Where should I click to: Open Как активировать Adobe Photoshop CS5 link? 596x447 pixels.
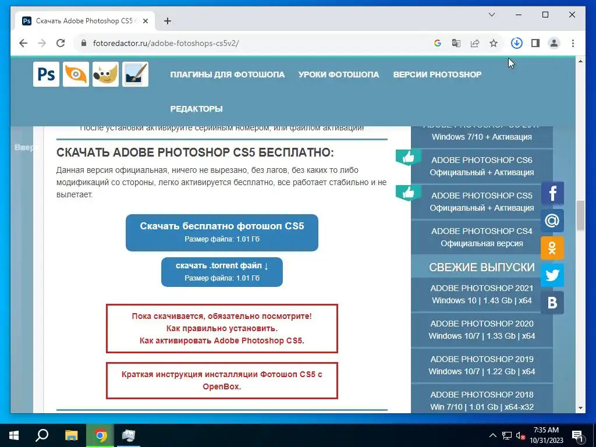tap(222, 340)
